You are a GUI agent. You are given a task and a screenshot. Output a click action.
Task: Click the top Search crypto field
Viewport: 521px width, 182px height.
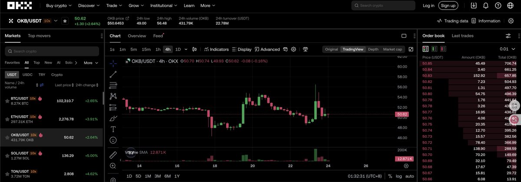383,6
